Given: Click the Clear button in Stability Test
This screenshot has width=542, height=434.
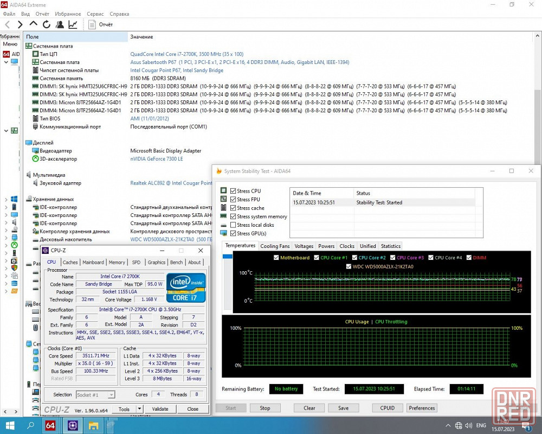Looking at the screenshot, I should [x=309, y=408].
